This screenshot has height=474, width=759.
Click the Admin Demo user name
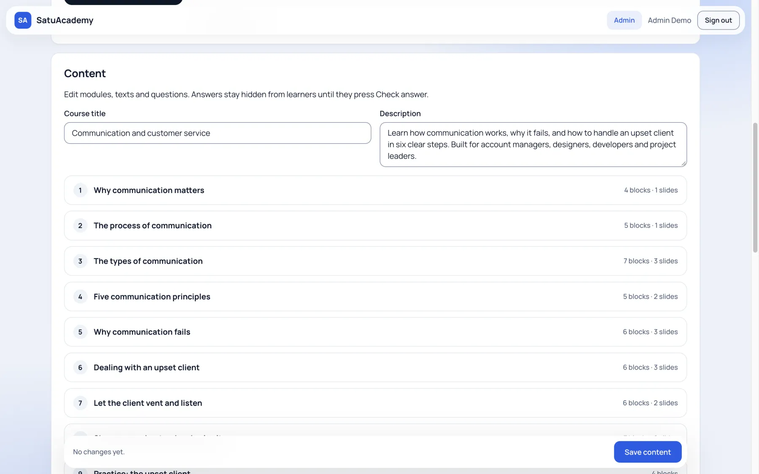[x=669, y=20]
